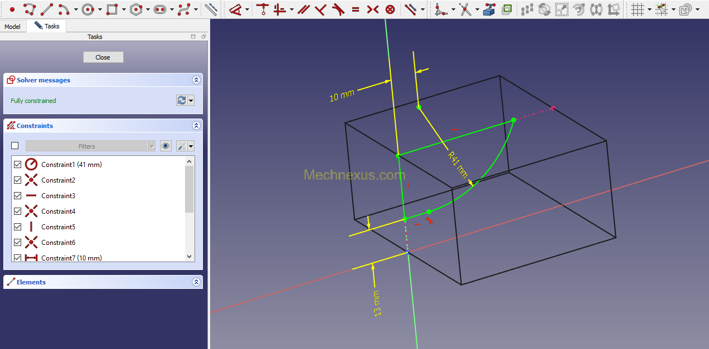Select the Create Fillet tool
709x349 pixels.
(441, 9)
